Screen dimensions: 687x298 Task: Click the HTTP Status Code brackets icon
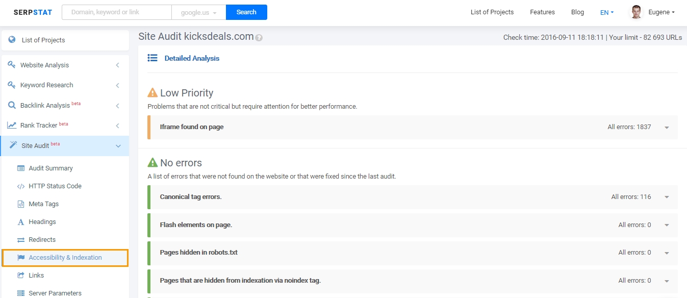tap(21, 186)
